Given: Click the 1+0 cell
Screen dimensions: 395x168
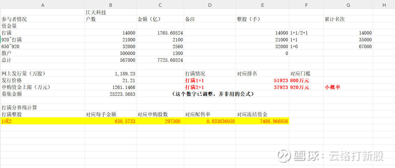Looking at the screenshot, I should pyautogui.click(x=306, y=46).
